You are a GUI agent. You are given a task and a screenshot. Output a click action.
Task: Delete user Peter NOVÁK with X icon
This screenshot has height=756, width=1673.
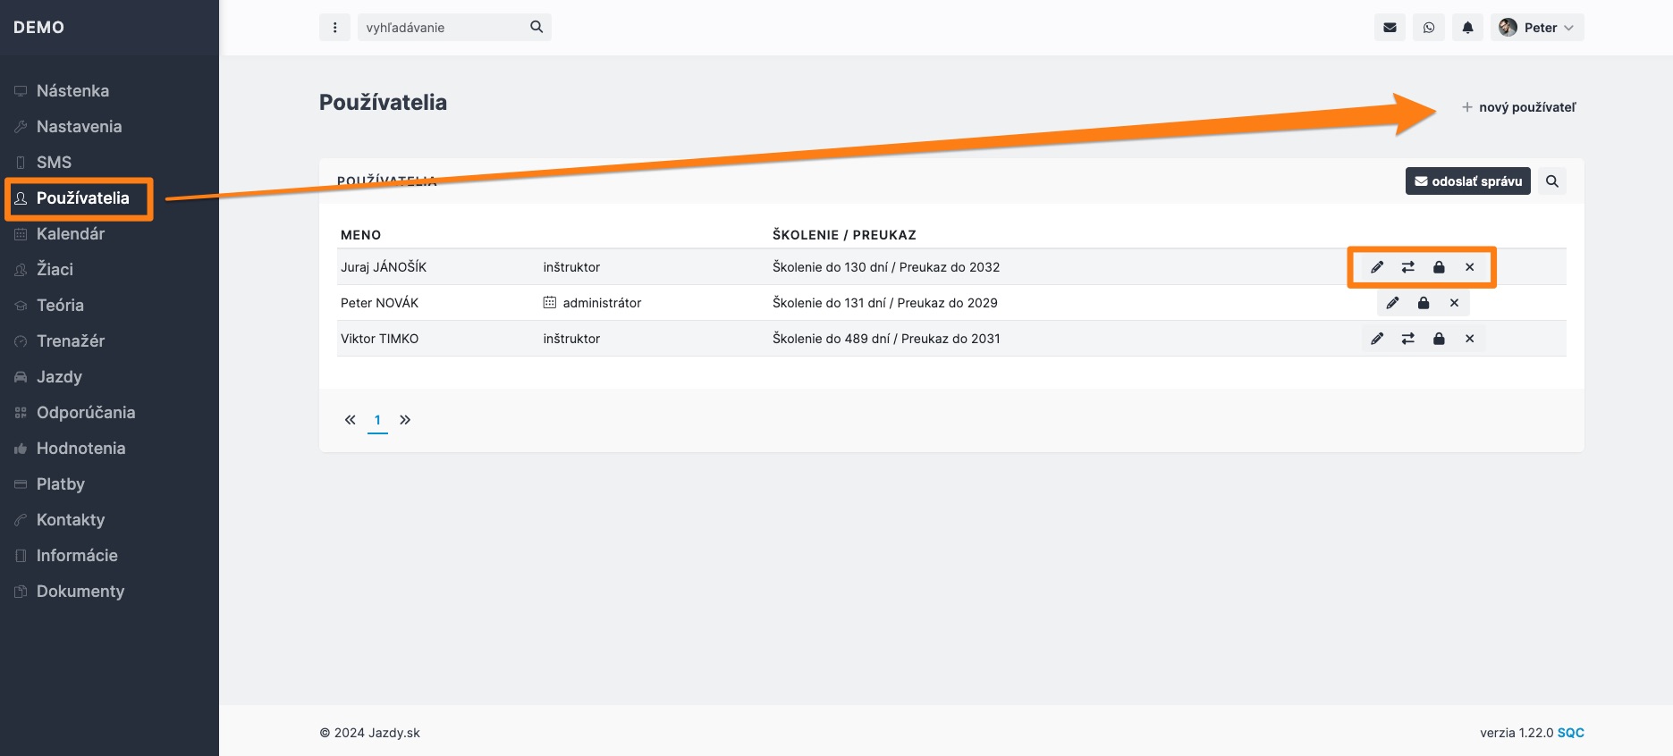click(1454, 303)
